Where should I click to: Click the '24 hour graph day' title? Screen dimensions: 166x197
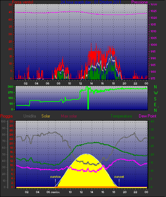(x=91, y=2)
